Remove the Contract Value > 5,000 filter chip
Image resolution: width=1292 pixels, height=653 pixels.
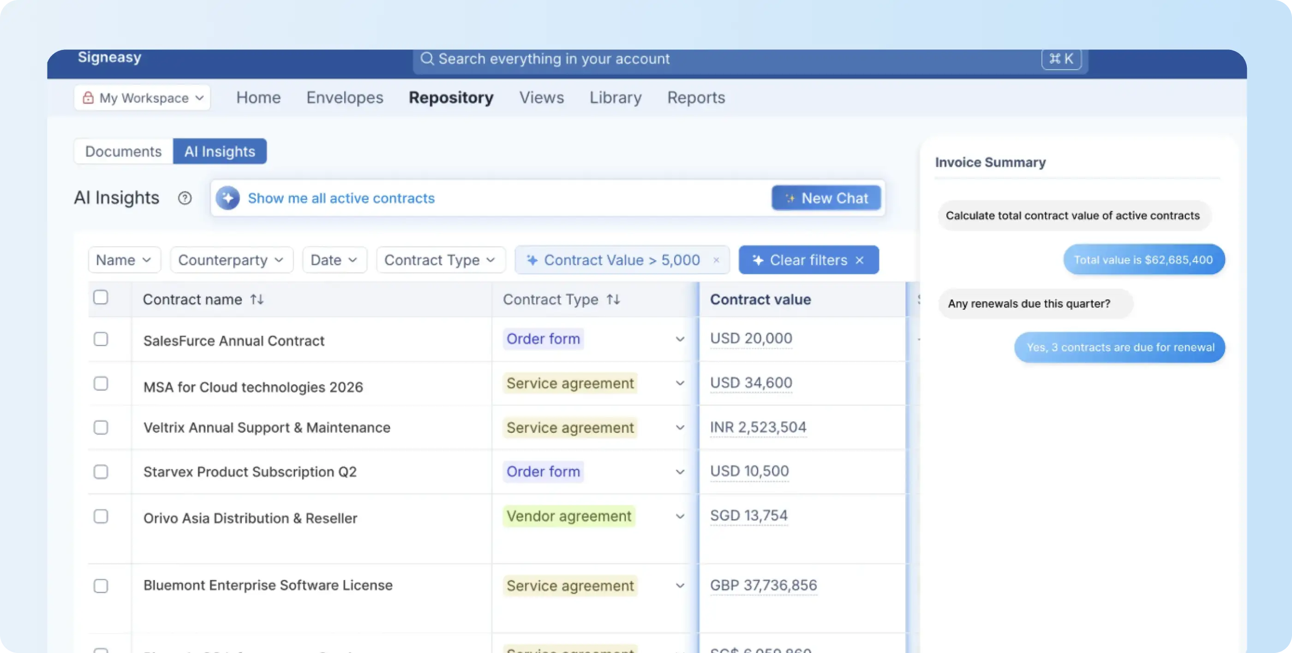click(716, 260)
